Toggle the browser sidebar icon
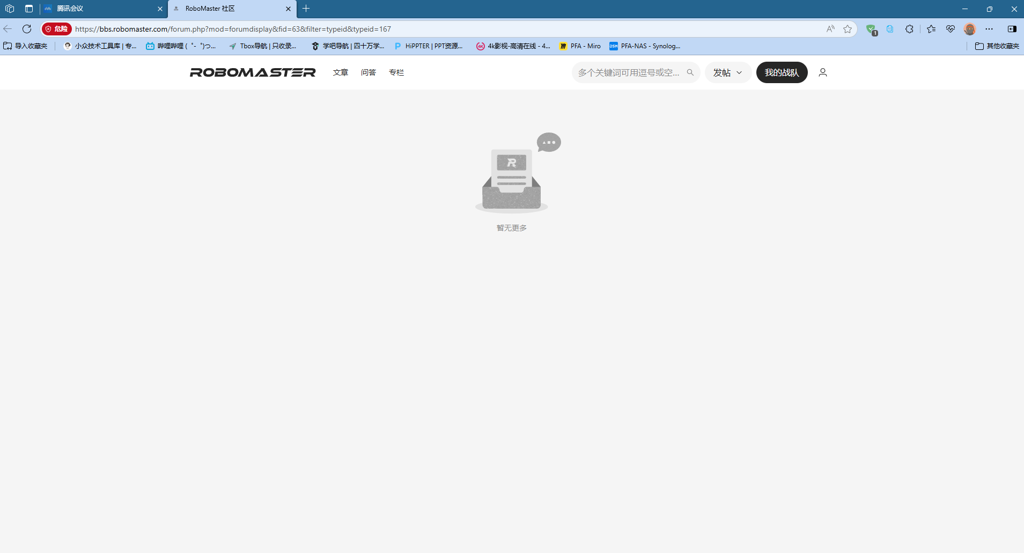Screen dimensions: 1024x553 pyautogui.click(x=1012, y=29)
